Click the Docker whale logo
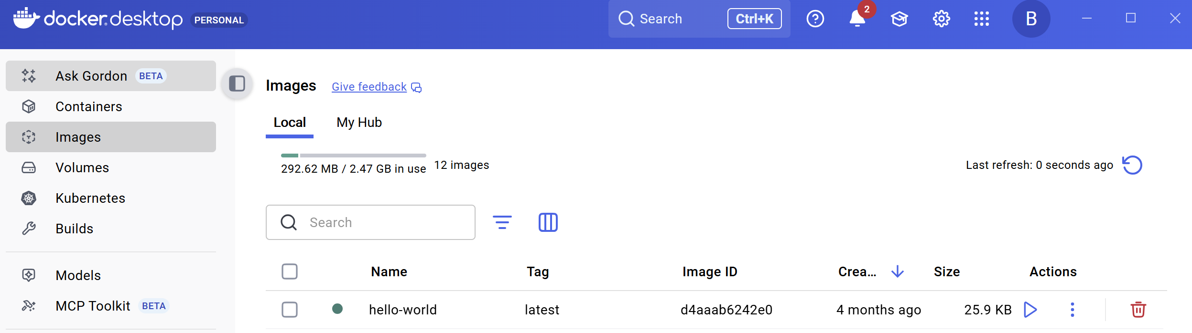 (x=26, y=19)
